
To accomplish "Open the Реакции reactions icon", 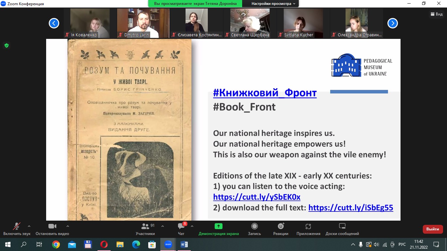I will point(280,226).
